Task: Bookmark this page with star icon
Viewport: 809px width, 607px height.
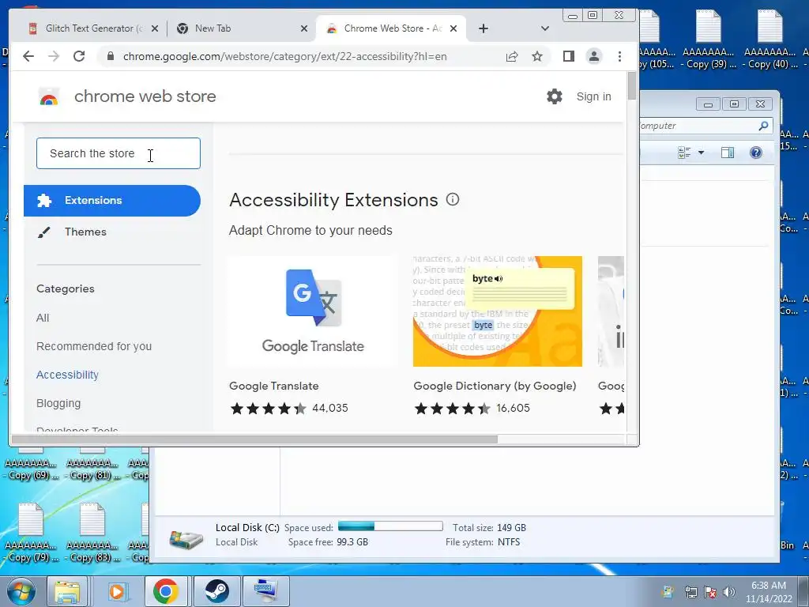Action: click(537, 57)
